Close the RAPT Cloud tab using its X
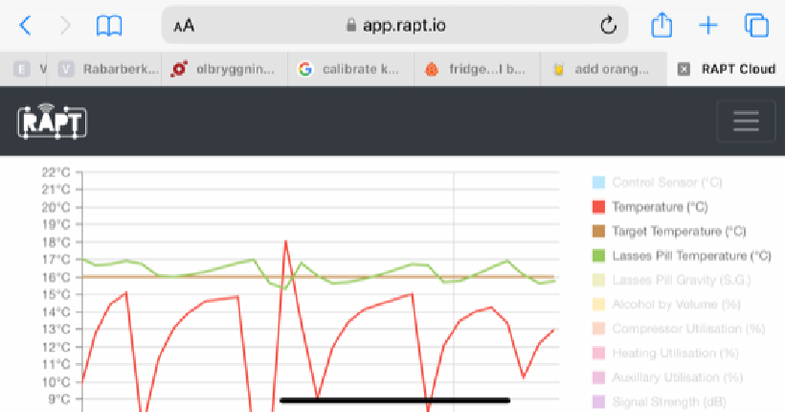This screenshot has width=785, height=412. coord(684,69)
